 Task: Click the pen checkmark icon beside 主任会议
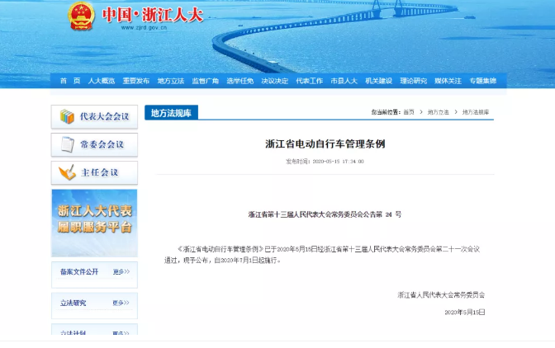(66, 173)
